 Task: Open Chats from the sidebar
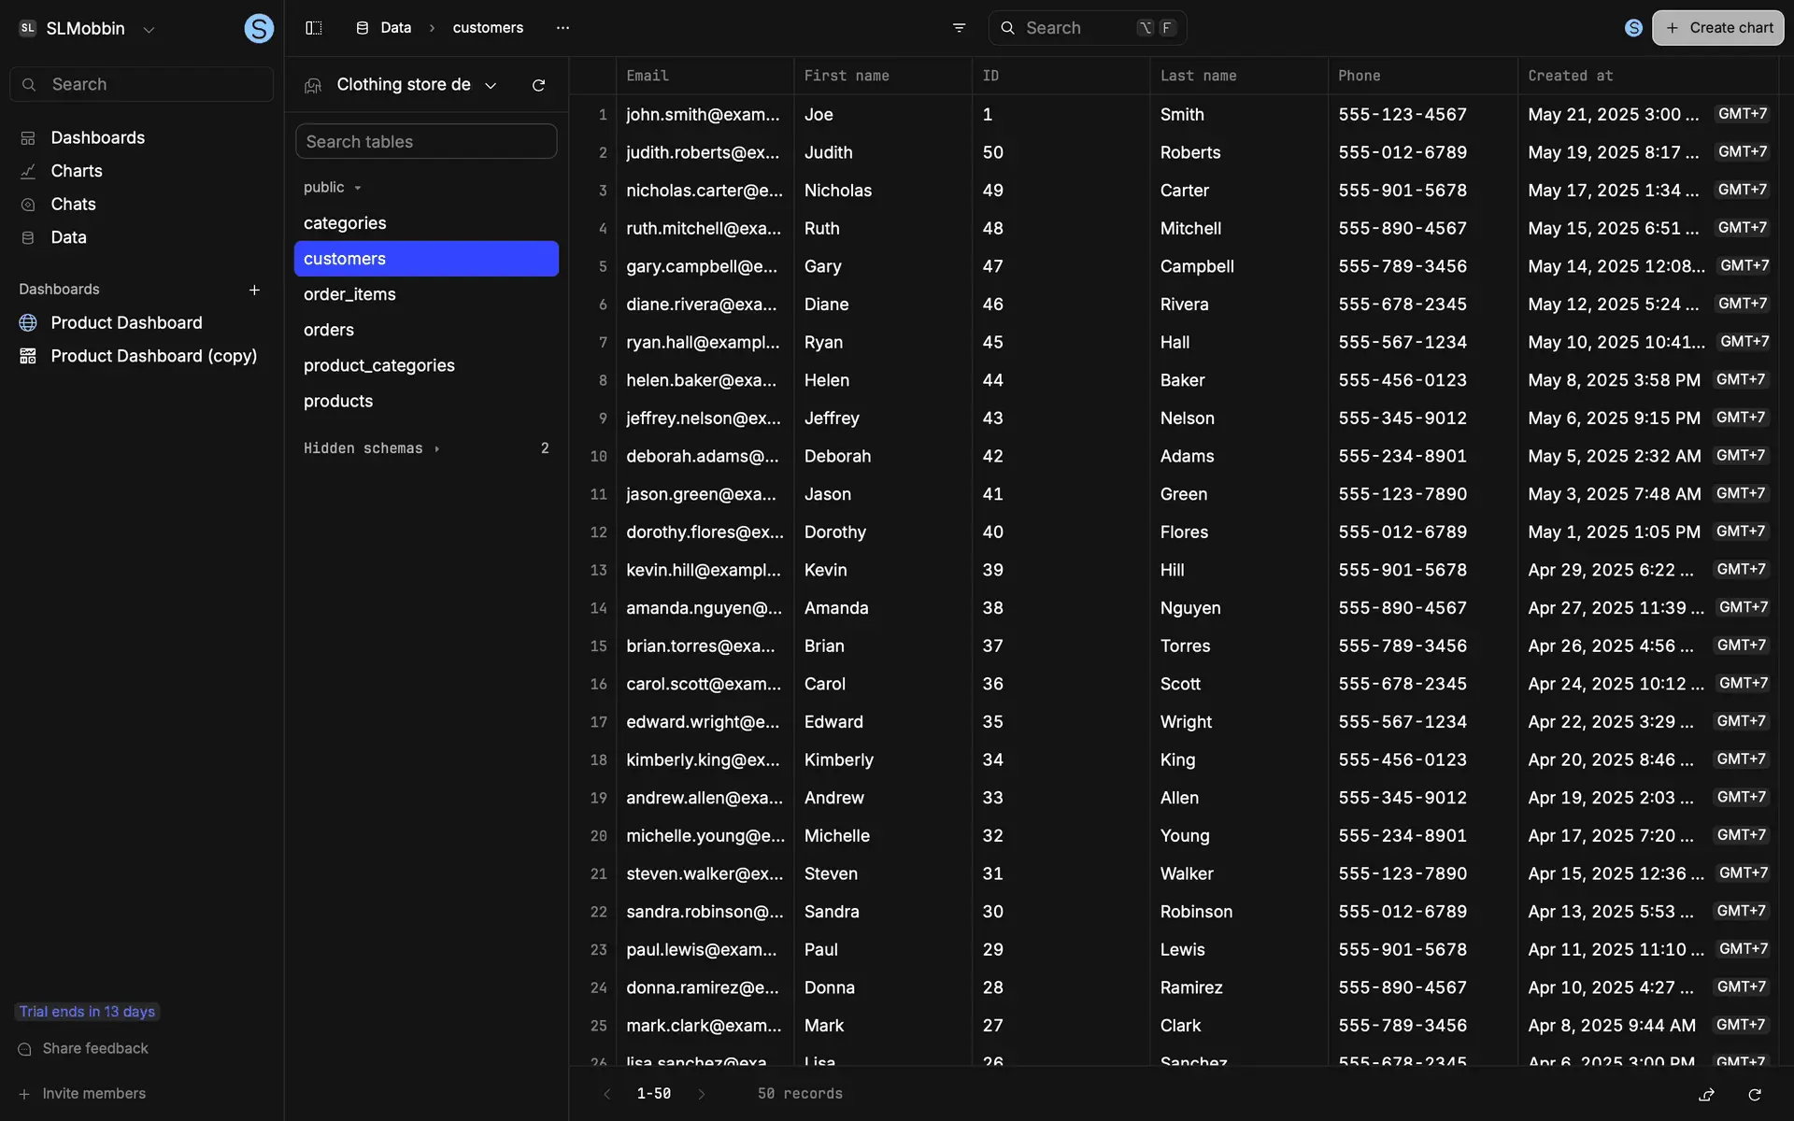coord(73,204)
